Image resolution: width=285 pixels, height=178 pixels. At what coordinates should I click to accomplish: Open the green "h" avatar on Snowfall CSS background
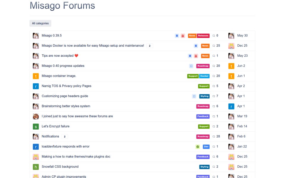click(36, 167)
